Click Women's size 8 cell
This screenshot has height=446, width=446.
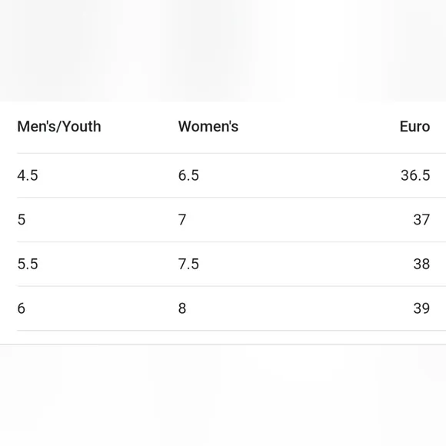182,308
